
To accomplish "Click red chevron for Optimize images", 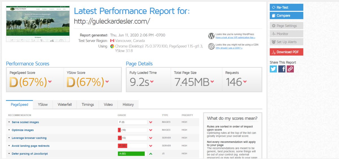I will [151, 130].
